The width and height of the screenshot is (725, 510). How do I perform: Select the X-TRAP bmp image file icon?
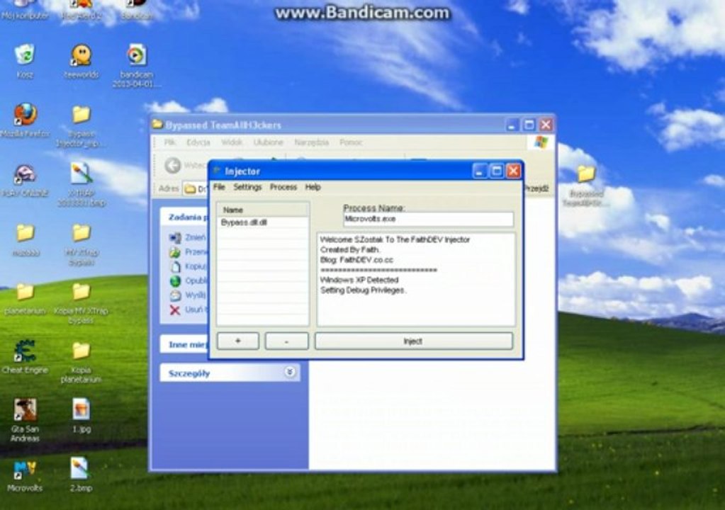pos(81,174)
